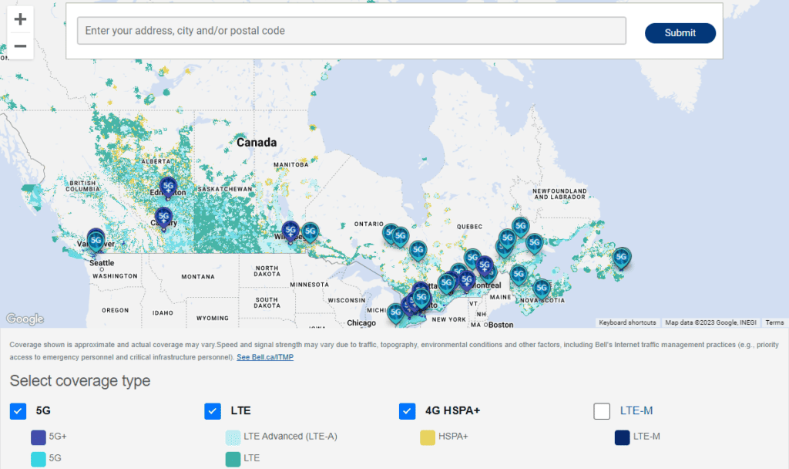Select the dark 5G+ marker on Winnipeg
This screenshot has height=469, width=789.
[290, 232]
